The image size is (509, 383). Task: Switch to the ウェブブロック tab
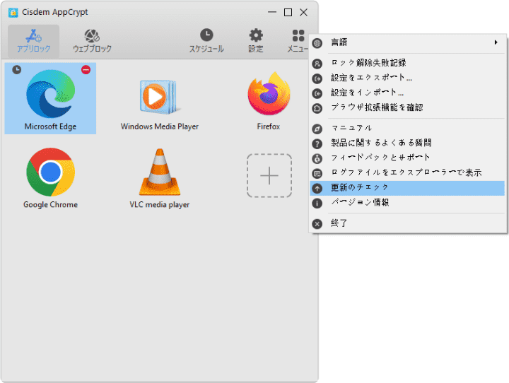[x=92, y=41]
